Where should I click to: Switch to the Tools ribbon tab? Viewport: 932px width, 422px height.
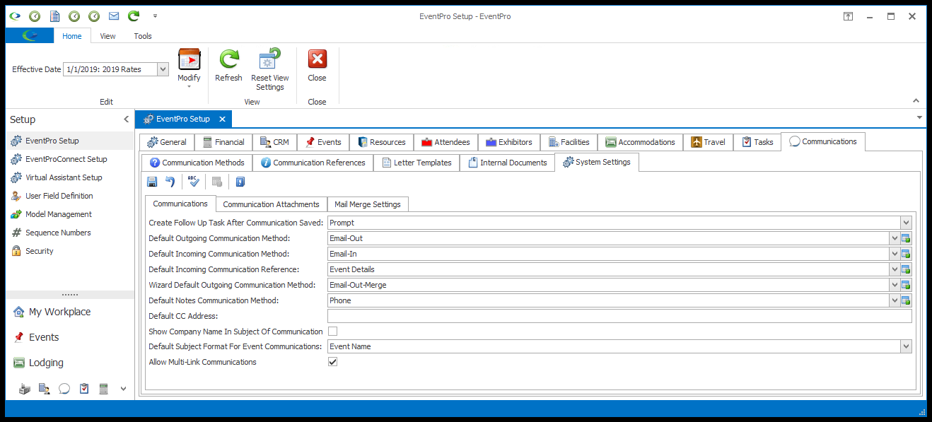point(143,36)
